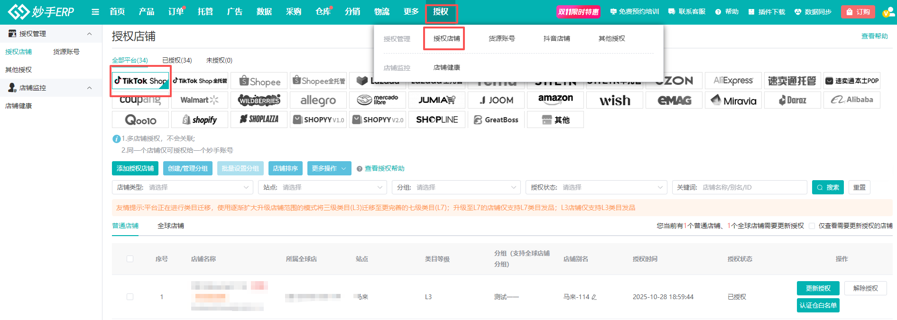
Task: Click the pencil icon beside 马来-114 alias
Action: (x=594, y=297)
